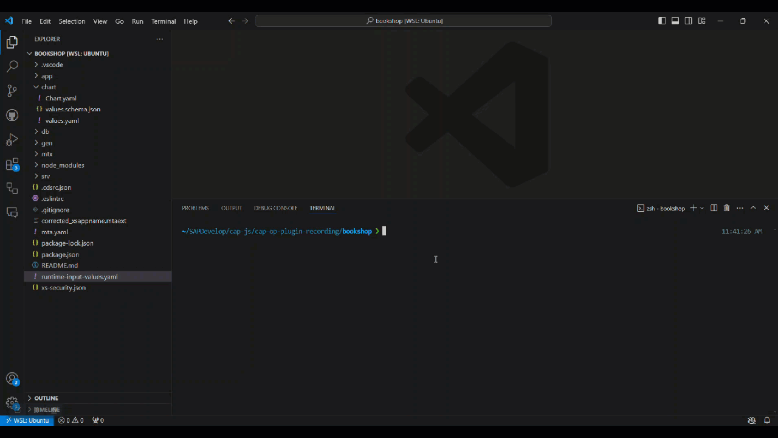Open the Edit menu

46,21
